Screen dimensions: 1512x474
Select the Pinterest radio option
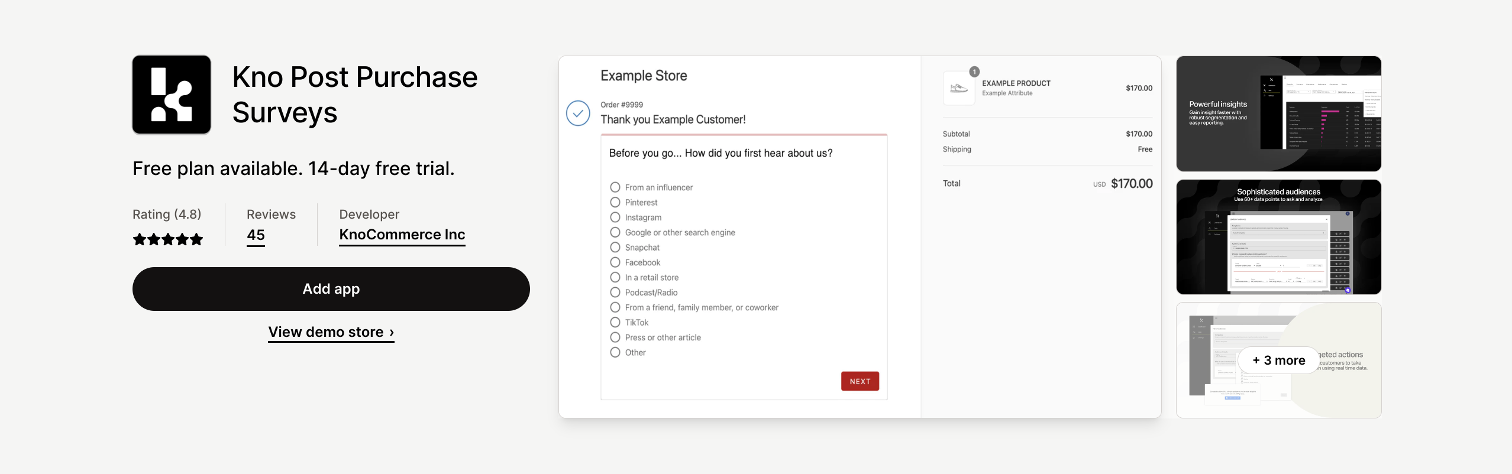(x=615, y=202)
